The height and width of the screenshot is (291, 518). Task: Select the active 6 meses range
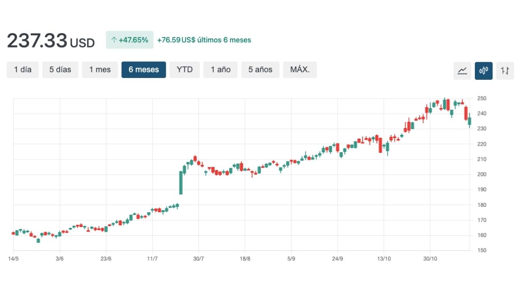(x=144, y=69)
